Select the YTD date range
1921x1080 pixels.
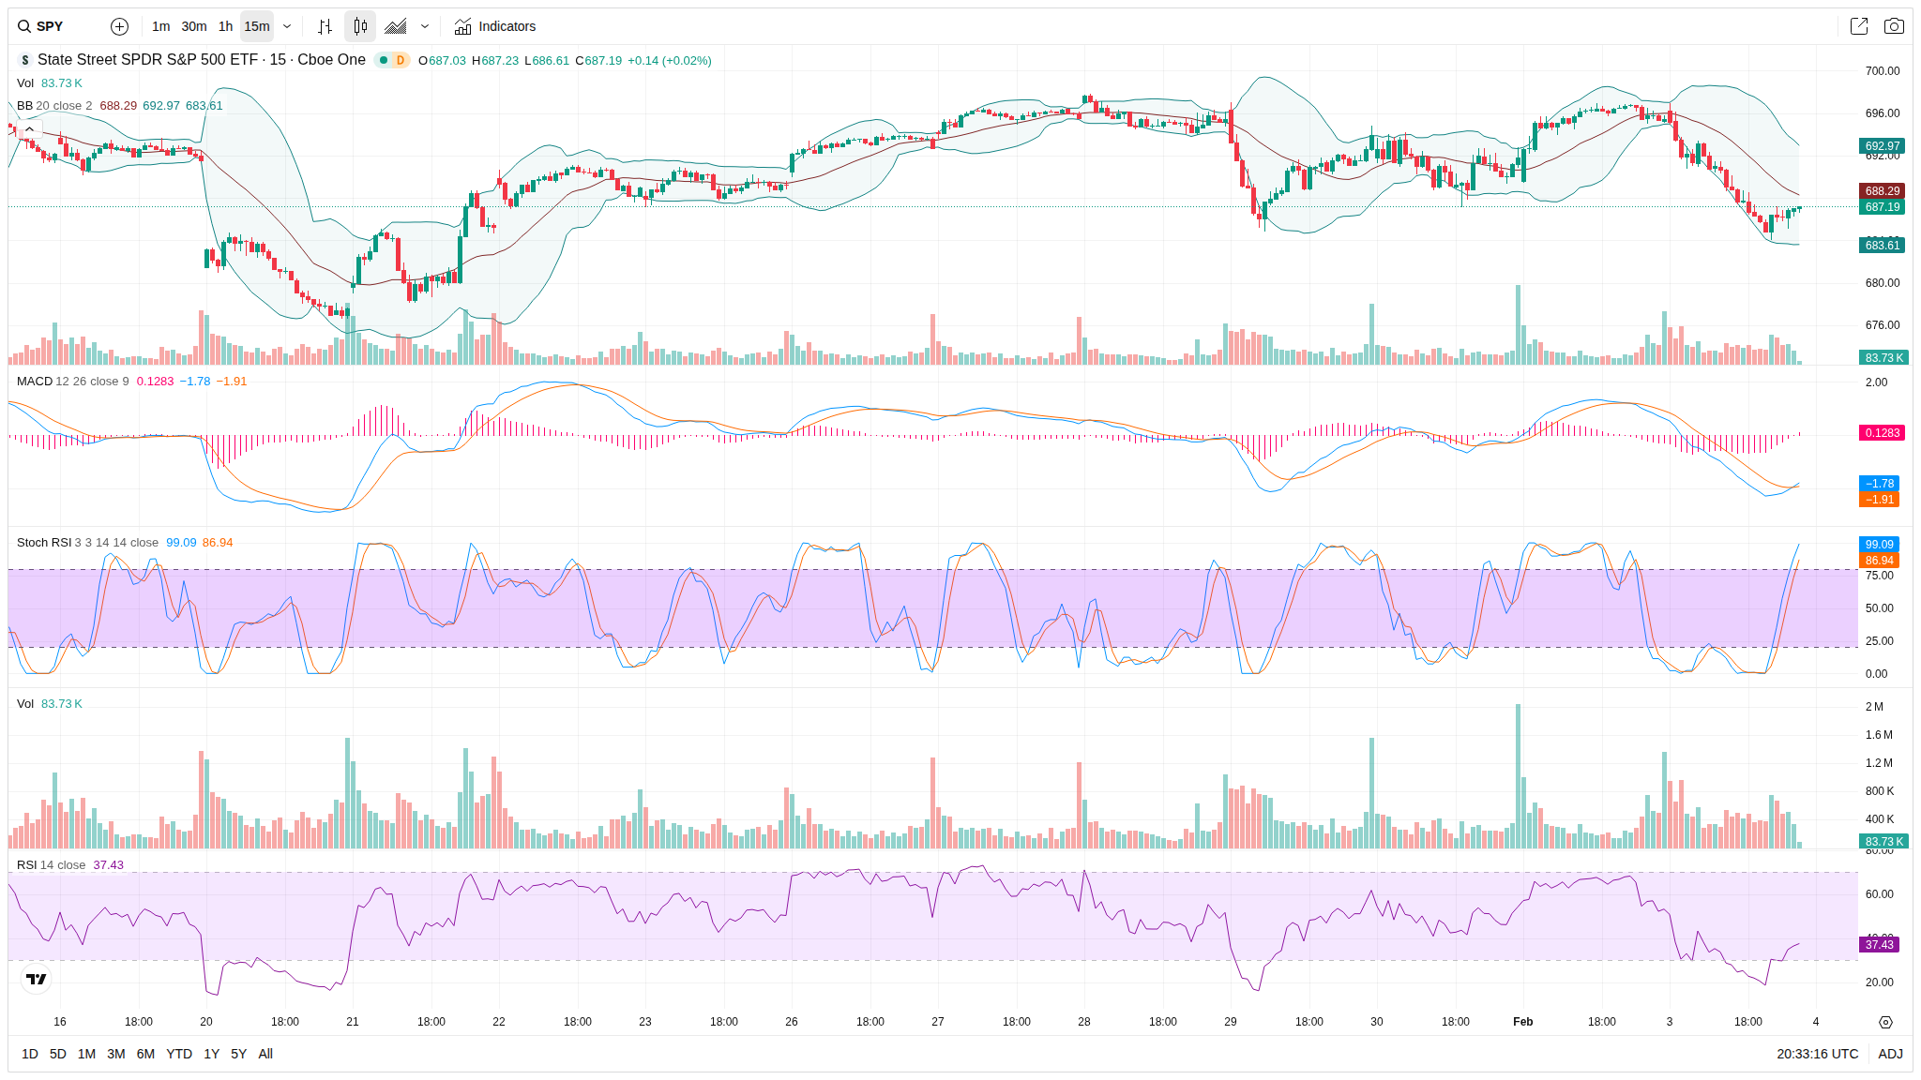(179, 1054)
